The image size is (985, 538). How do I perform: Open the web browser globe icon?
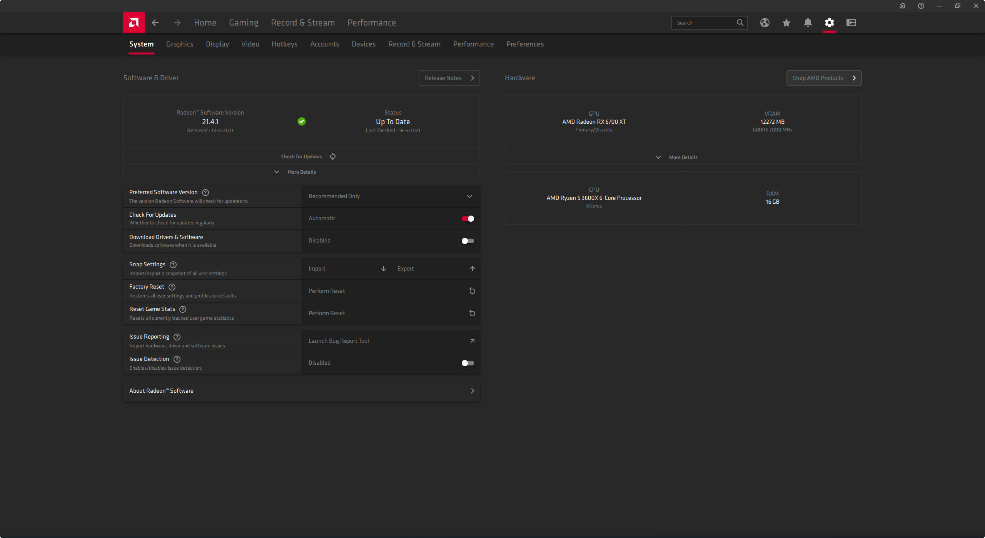click(x=765, y=23)
